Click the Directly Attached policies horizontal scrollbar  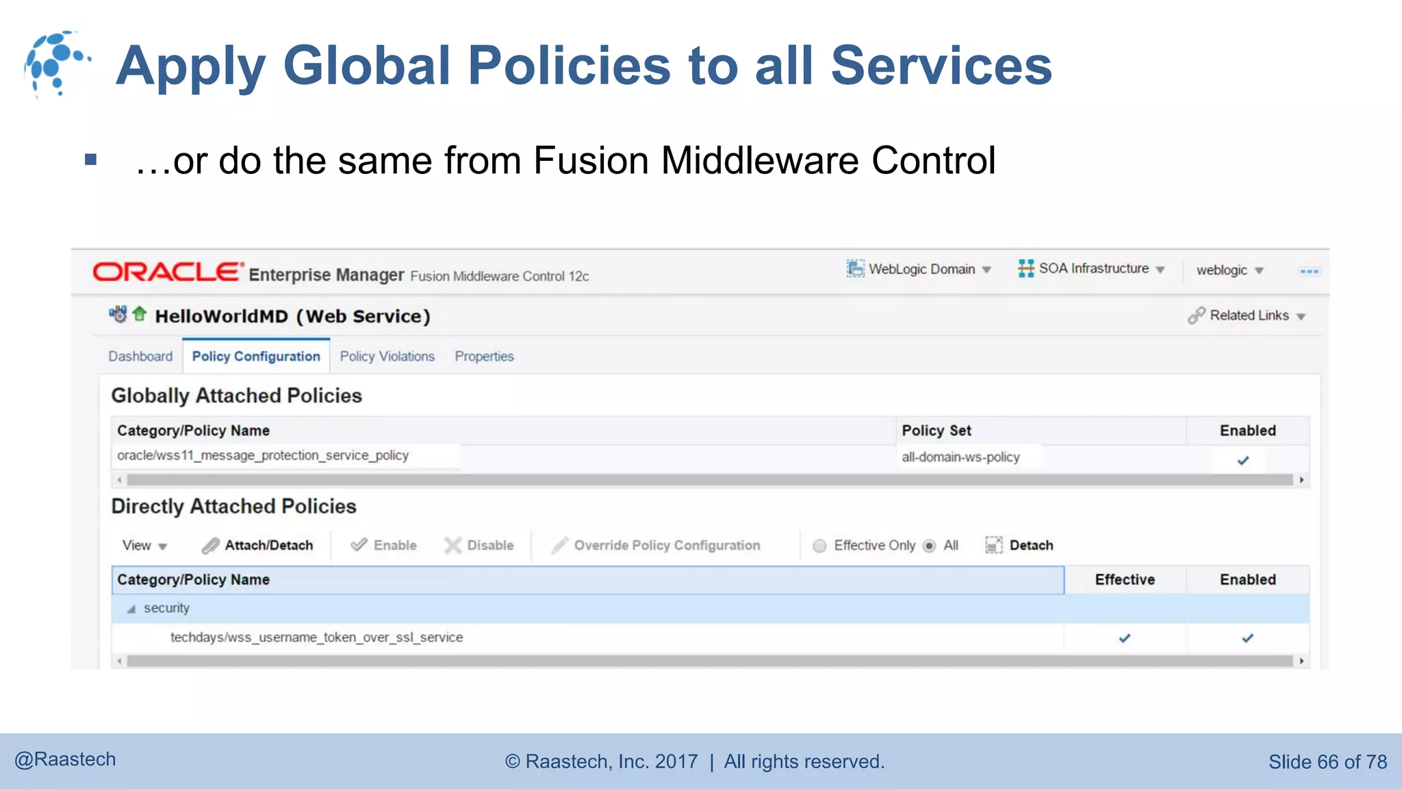(x=710, y=661)
